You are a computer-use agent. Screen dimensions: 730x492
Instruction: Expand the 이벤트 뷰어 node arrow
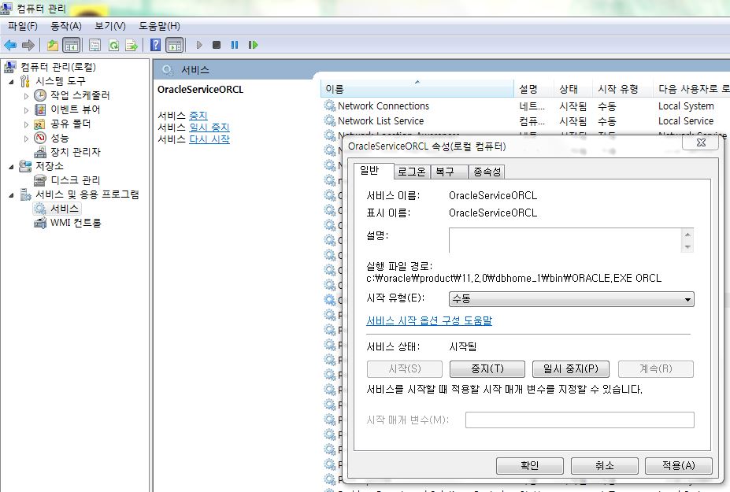pyautogui.click(x=26, y=110)
